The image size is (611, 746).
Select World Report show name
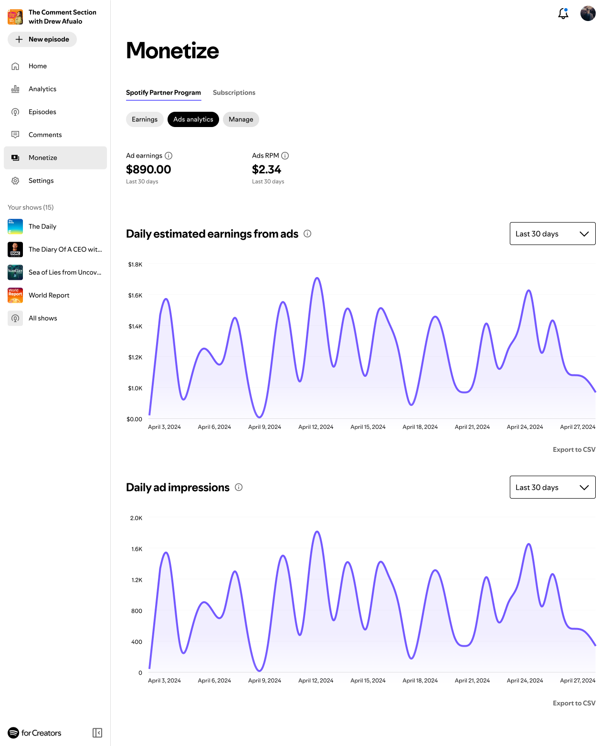49,295
